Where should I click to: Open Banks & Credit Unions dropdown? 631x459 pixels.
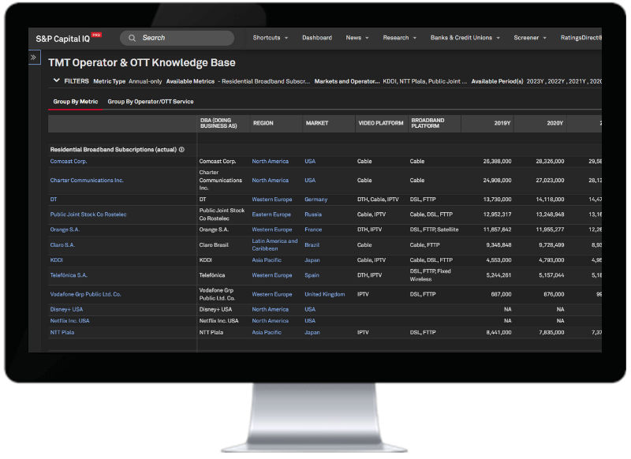pos(465,38)
